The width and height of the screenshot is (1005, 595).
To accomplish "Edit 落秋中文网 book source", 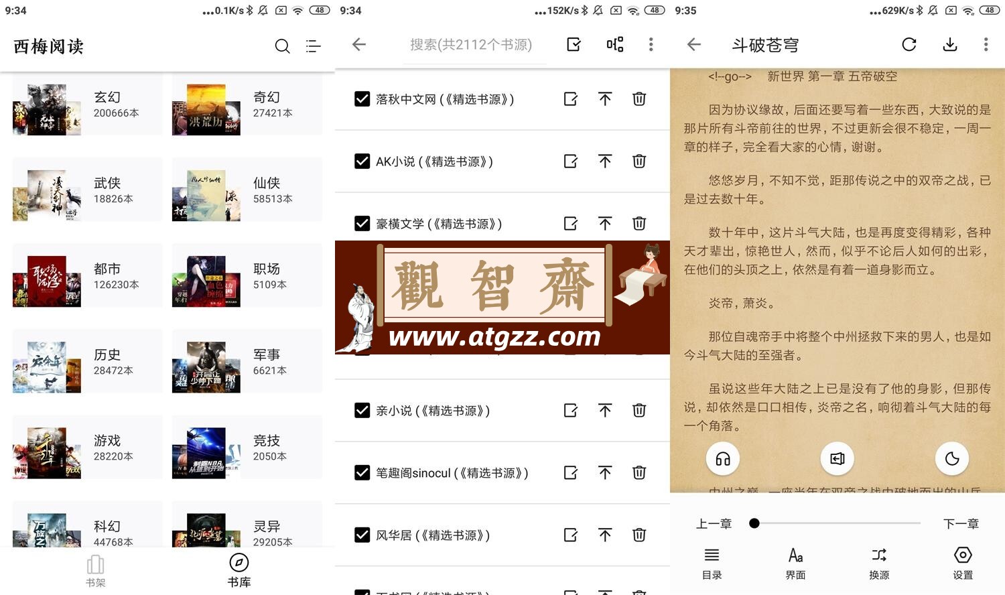I will (x=571, y=99).
